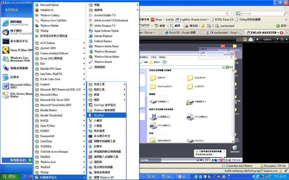This screenshot has width=289, height=180.
Task: Click the 翻譯 translate toolbar button
Action: (176, 26)
